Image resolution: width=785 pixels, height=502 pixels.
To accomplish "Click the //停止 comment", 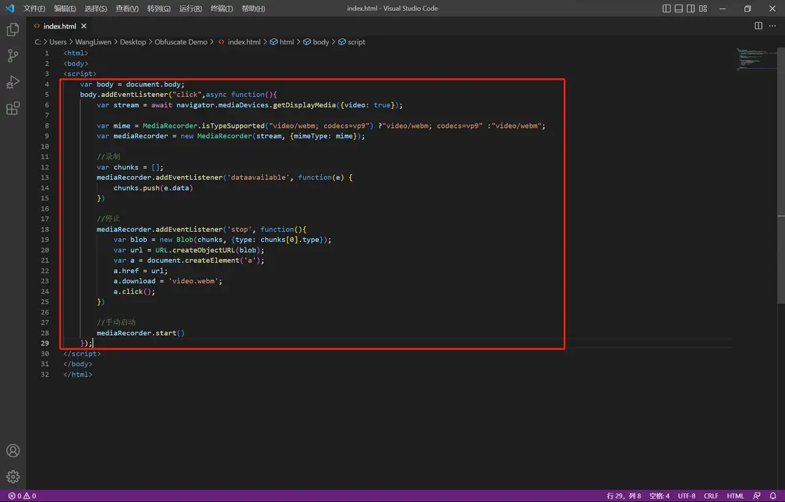I will 109,219.
